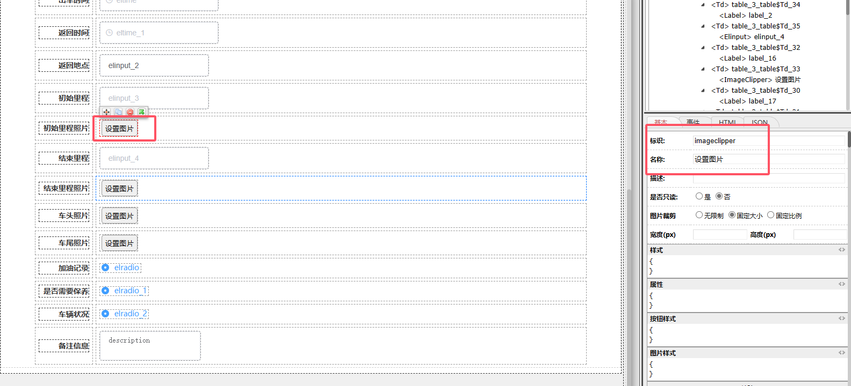Image resolution: width=851 pixels, height=386 pixels.
Task: Click the copy component icon above 设置图片
Action: tap(118, 112)
